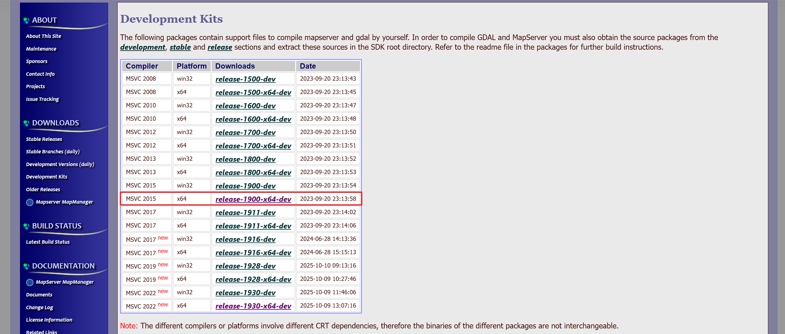Click the globe icon beside ABOUT heading
Image resolution: width=785 pixels, height=334 pixels.
pyautogui.click(x=26, y=20)
